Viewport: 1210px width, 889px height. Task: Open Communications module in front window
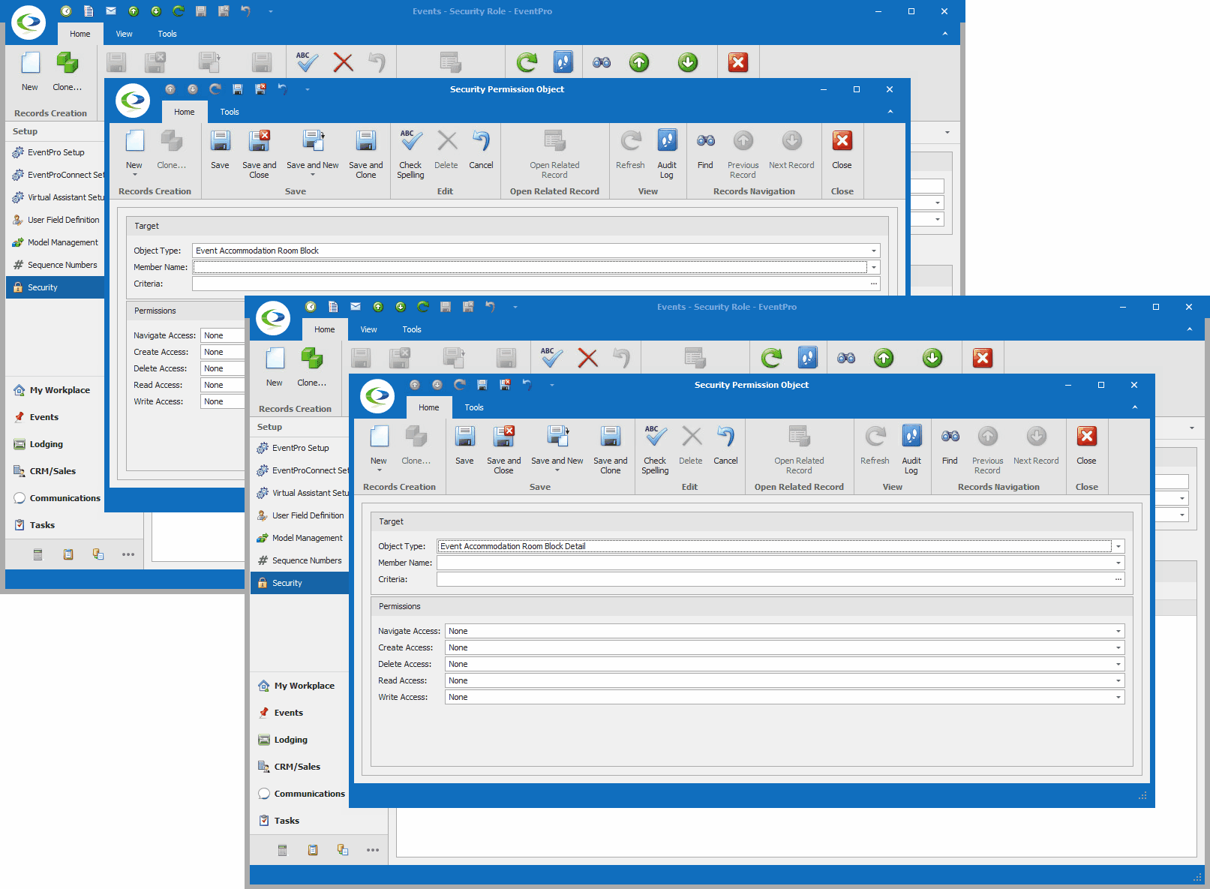[300, 794]
